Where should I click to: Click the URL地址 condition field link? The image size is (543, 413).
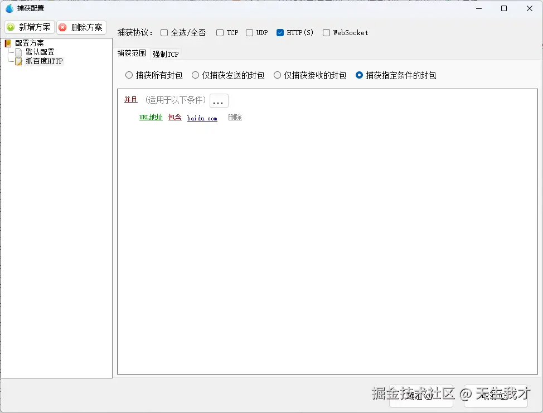pos(151,118)
